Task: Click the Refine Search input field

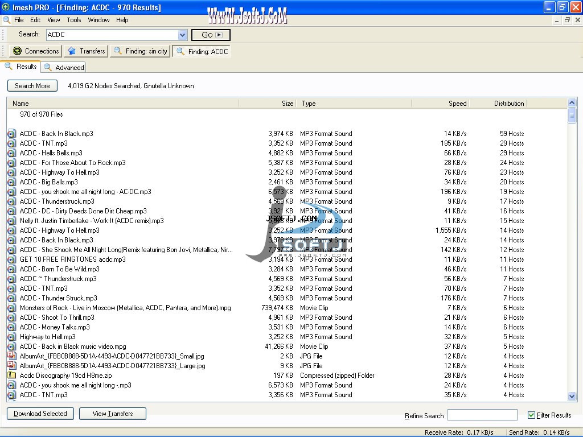Action: click(x=482, y=415)
